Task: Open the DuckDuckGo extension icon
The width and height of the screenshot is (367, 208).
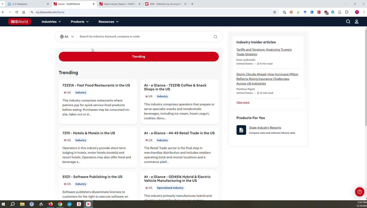Action: 291,12
